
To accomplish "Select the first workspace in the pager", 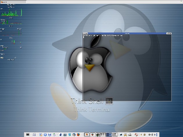I will [x=98, y=135].
